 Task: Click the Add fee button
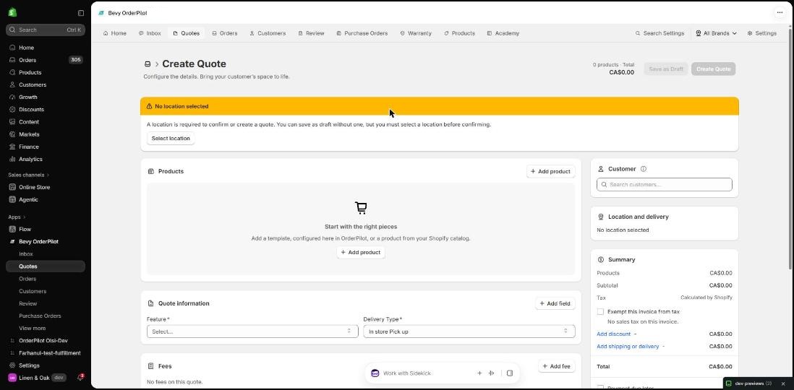(x=557, y=366)
